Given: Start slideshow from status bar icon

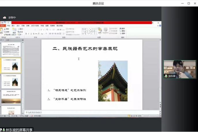Looking at the screenshot, I should [x=136, y=116].
